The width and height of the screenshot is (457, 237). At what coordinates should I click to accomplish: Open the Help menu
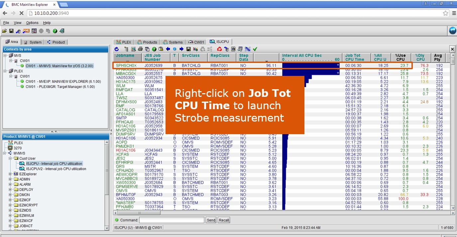47,23
